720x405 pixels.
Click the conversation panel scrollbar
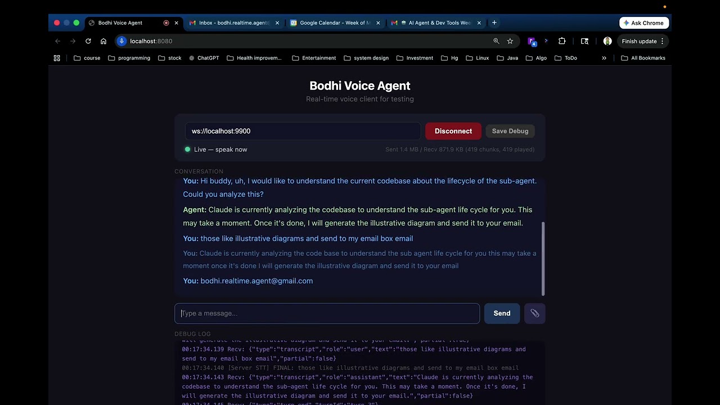[x=542, y=259]
